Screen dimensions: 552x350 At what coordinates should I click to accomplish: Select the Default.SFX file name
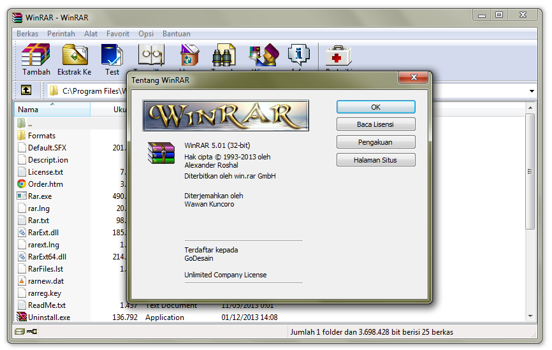(47, 147)
